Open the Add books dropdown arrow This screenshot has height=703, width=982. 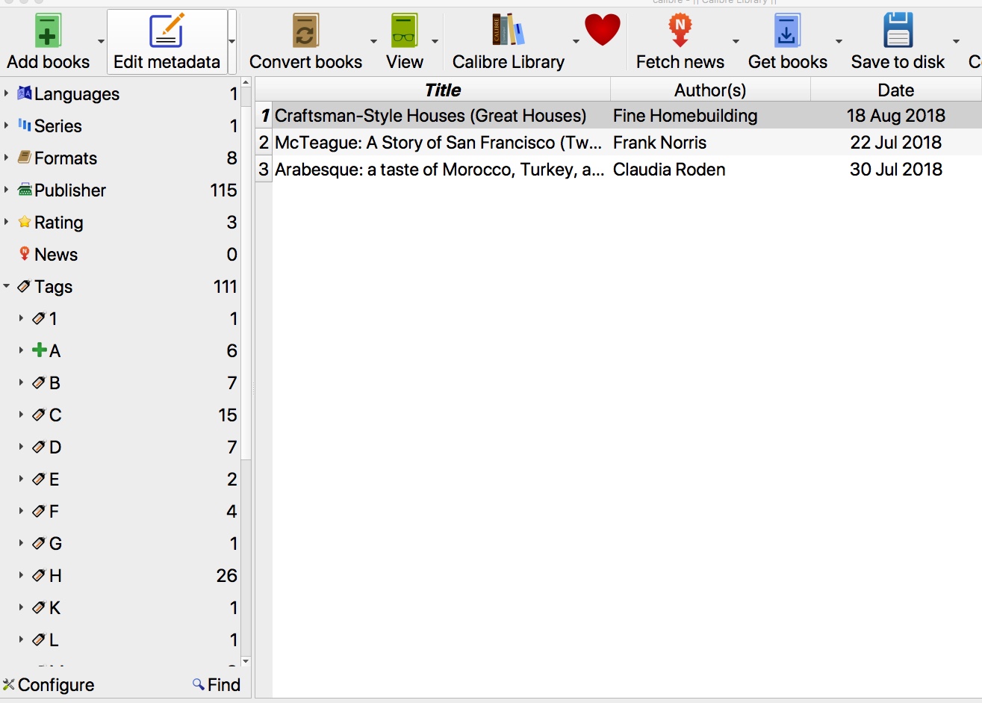101,42
